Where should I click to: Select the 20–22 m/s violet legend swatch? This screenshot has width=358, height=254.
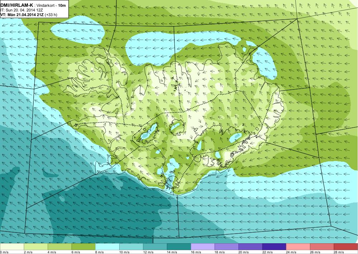(251, 247)
